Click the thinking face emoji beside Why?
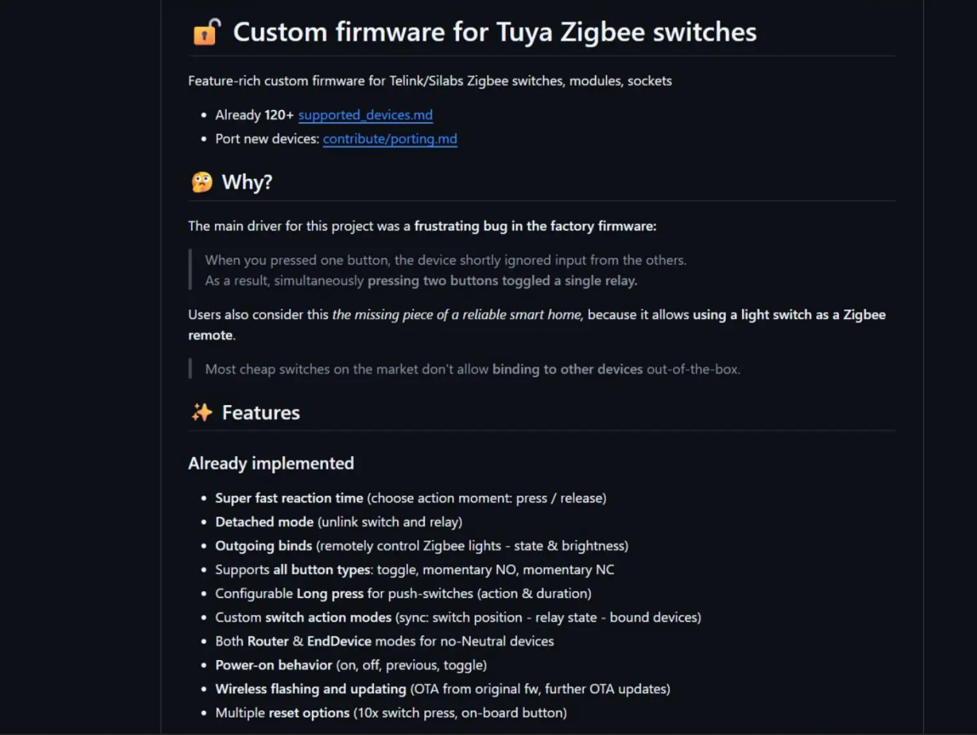 tap(201, 182)
